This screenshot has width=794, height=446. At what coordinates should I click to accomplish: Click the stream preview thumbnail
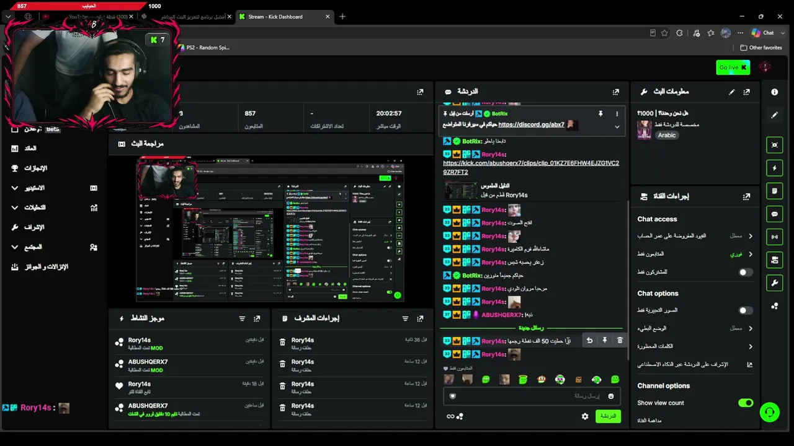[270, 230]
